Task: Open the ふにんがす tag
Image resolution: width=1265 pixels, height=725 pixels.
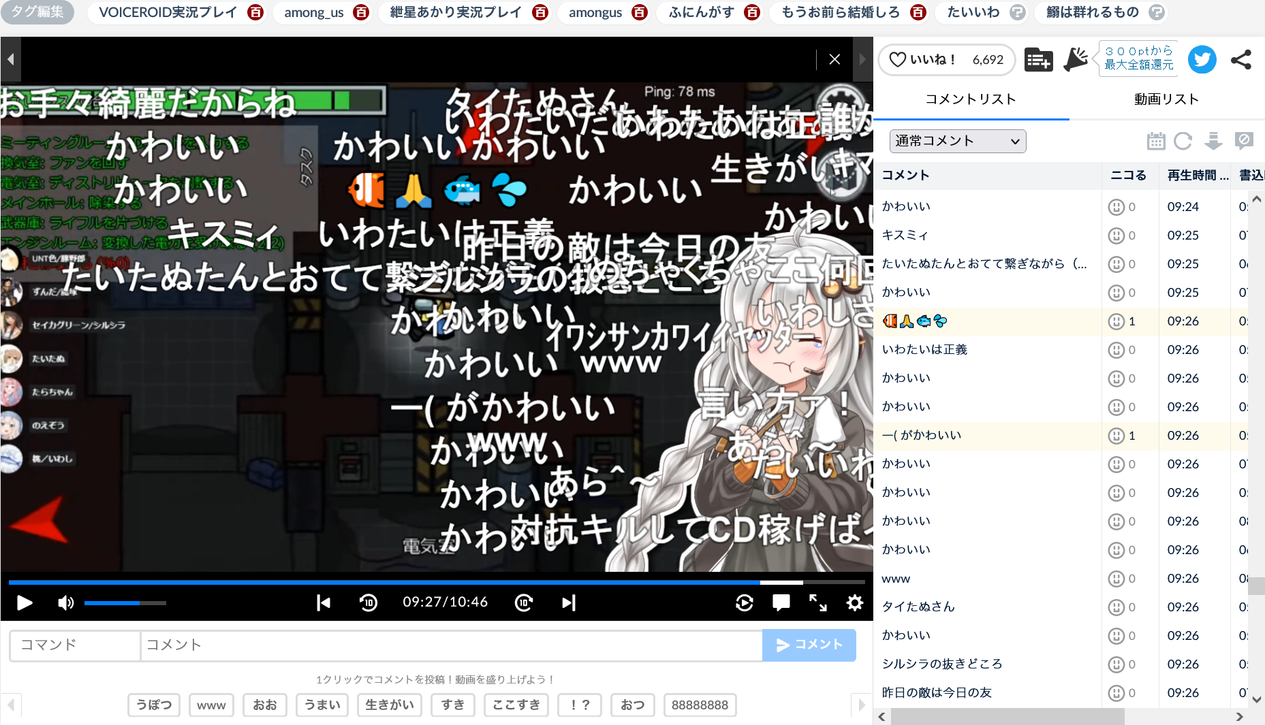Action: point(702,12)
